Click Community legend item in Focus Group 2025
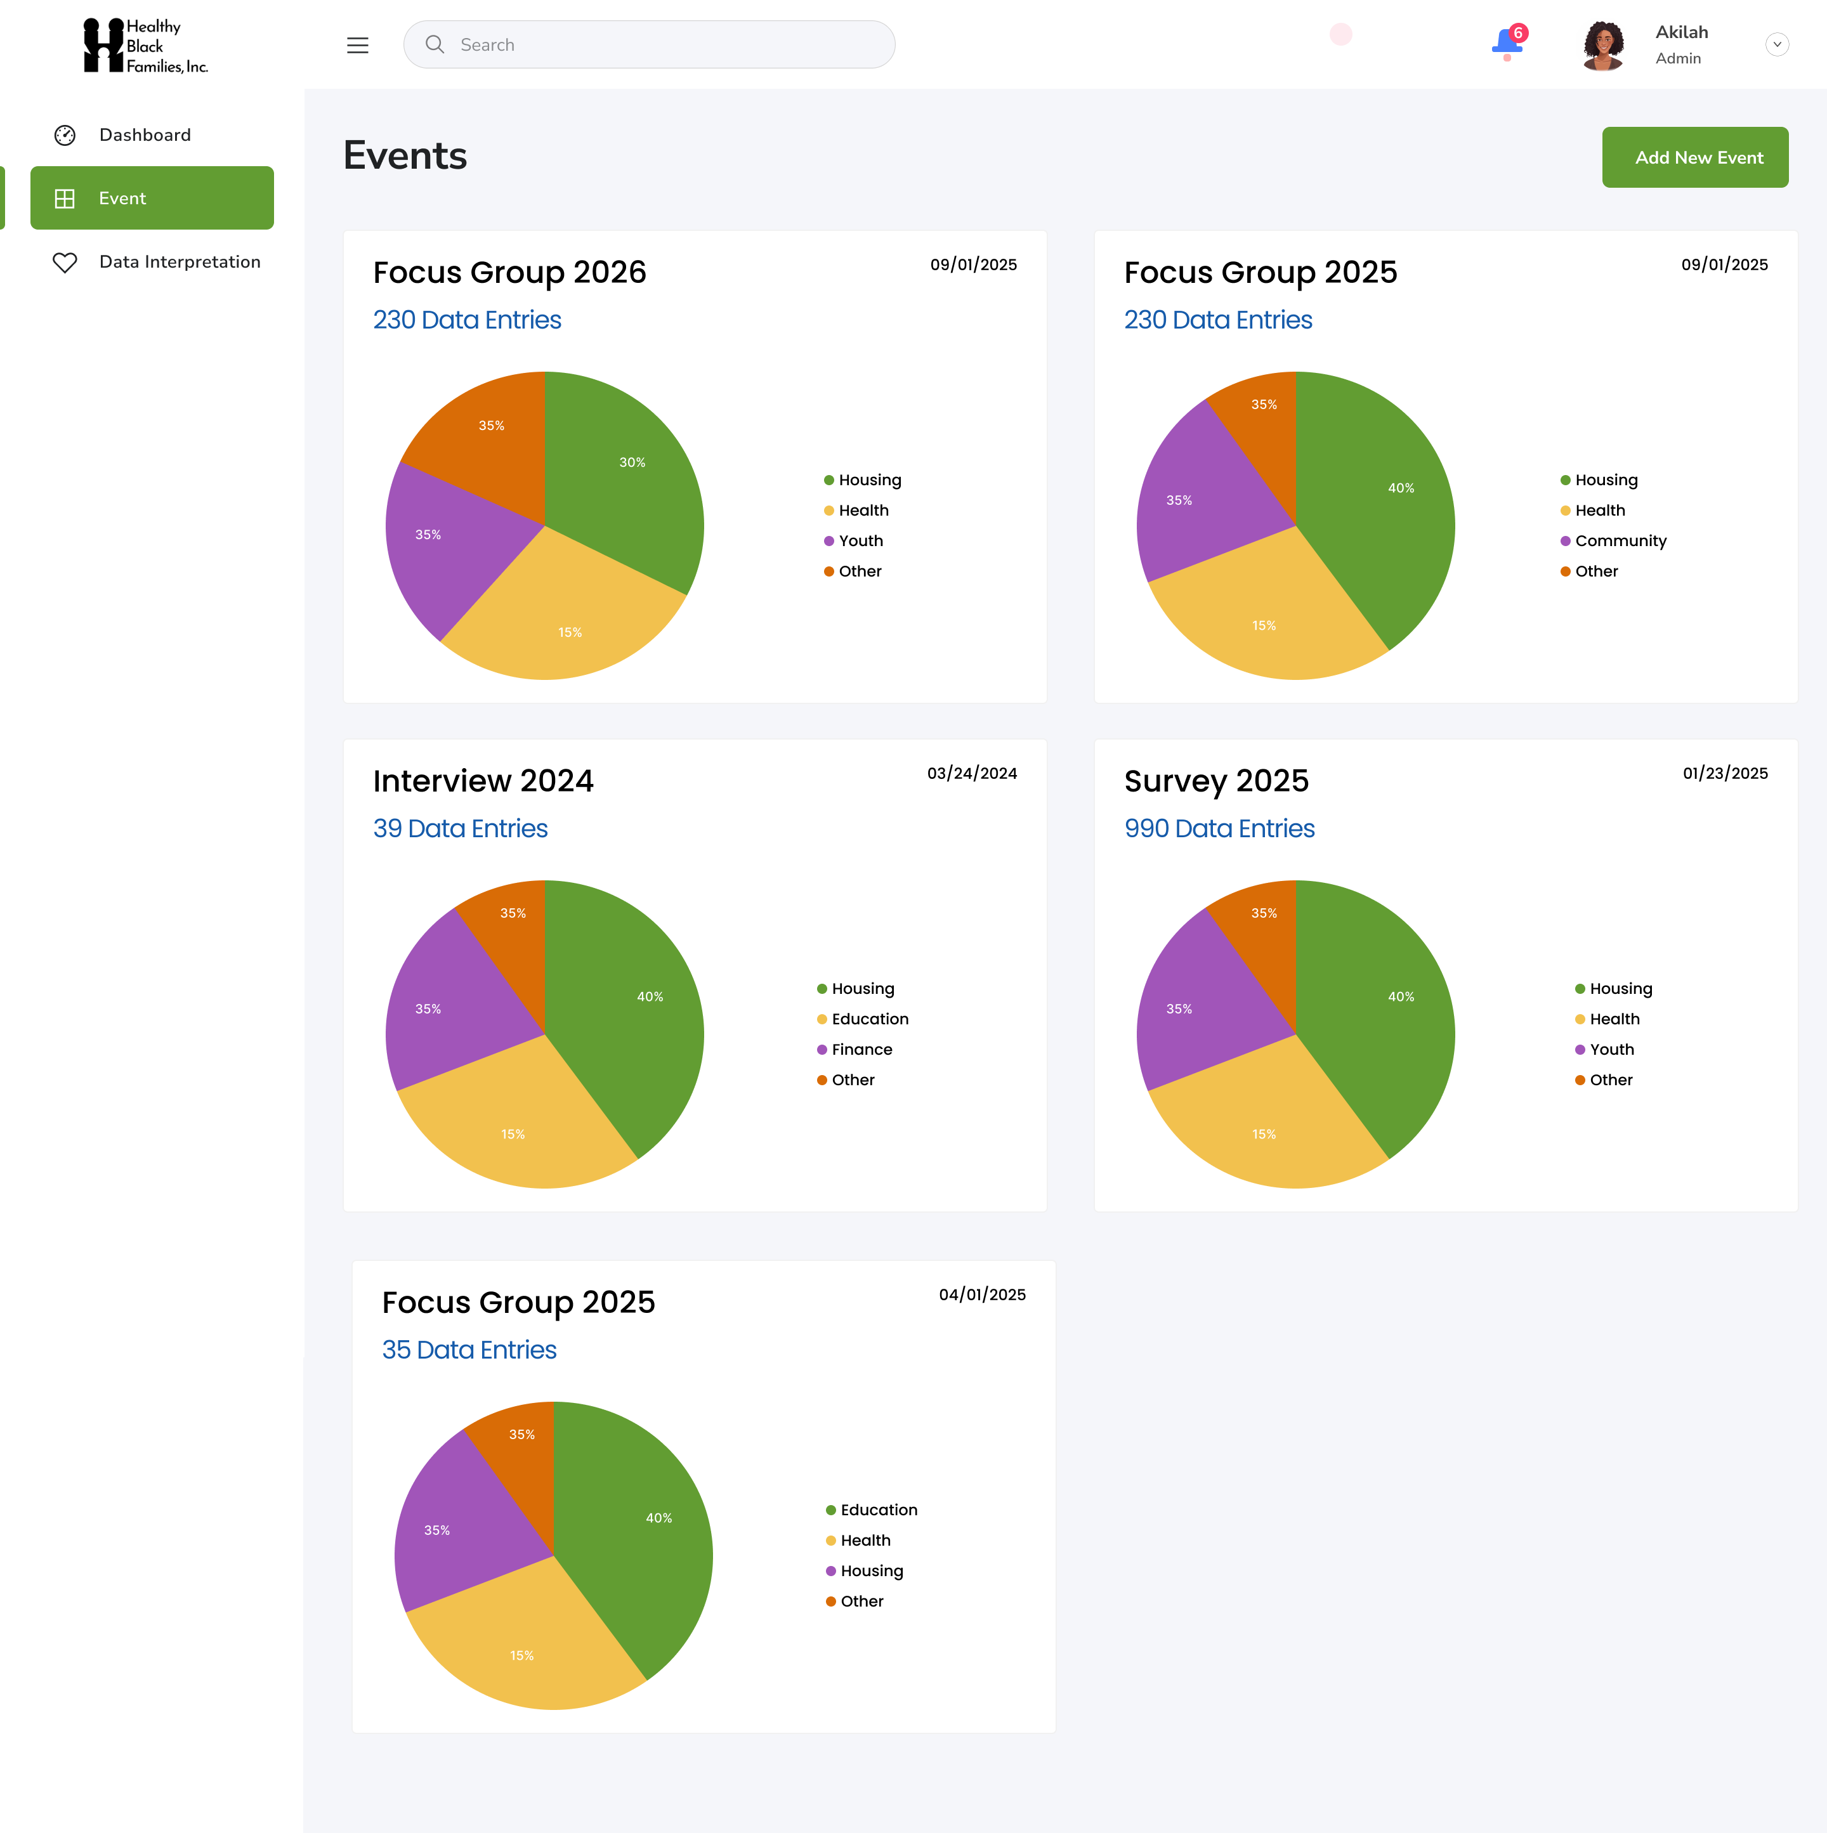 click(x=1619, y=541)
